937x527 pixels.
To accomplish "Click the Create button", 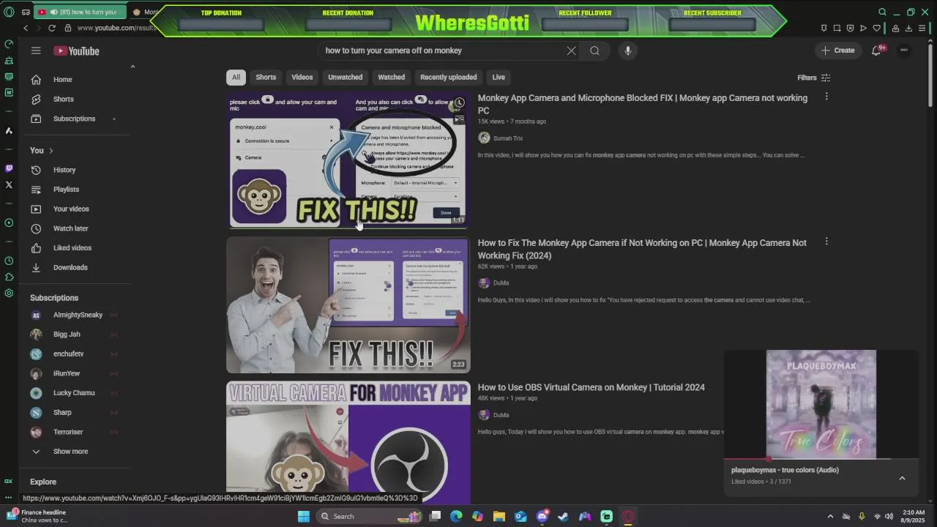I will click(x=838, y=51).
